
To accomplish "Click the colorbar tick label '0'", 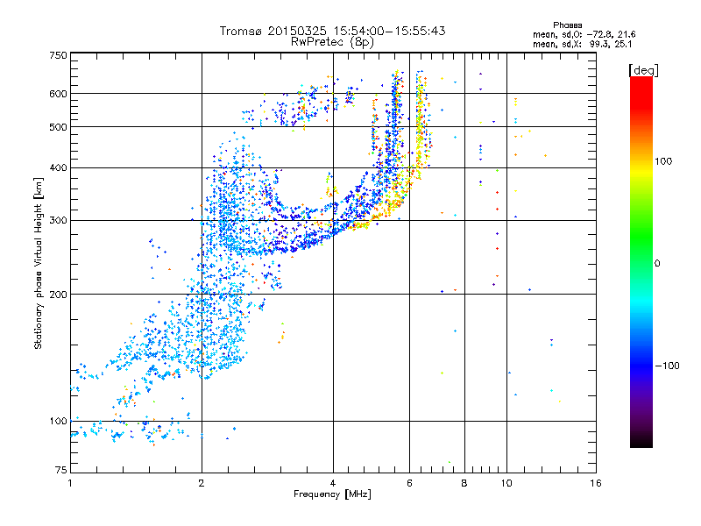I will tap(656, 263).
